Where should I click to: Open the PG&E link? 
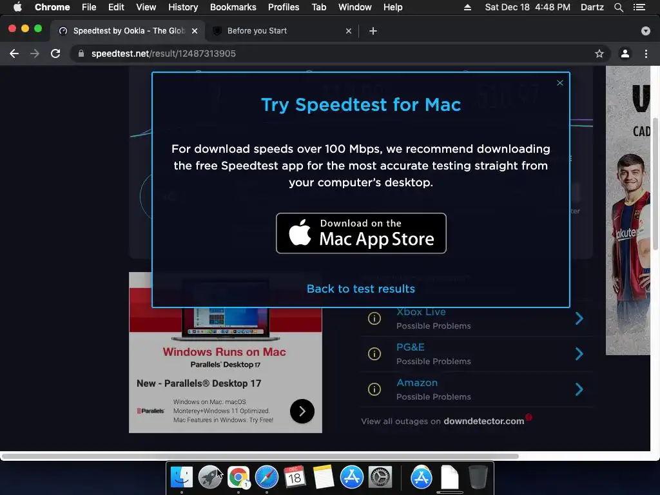[411, 347]
